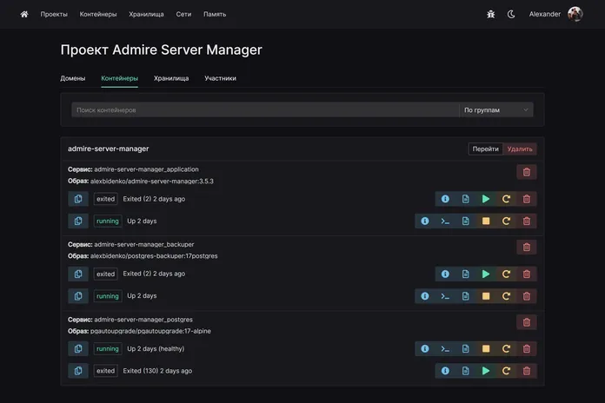
Task: Restart the healthy admire-server-manager_postgres container
Action: (506, 349)
